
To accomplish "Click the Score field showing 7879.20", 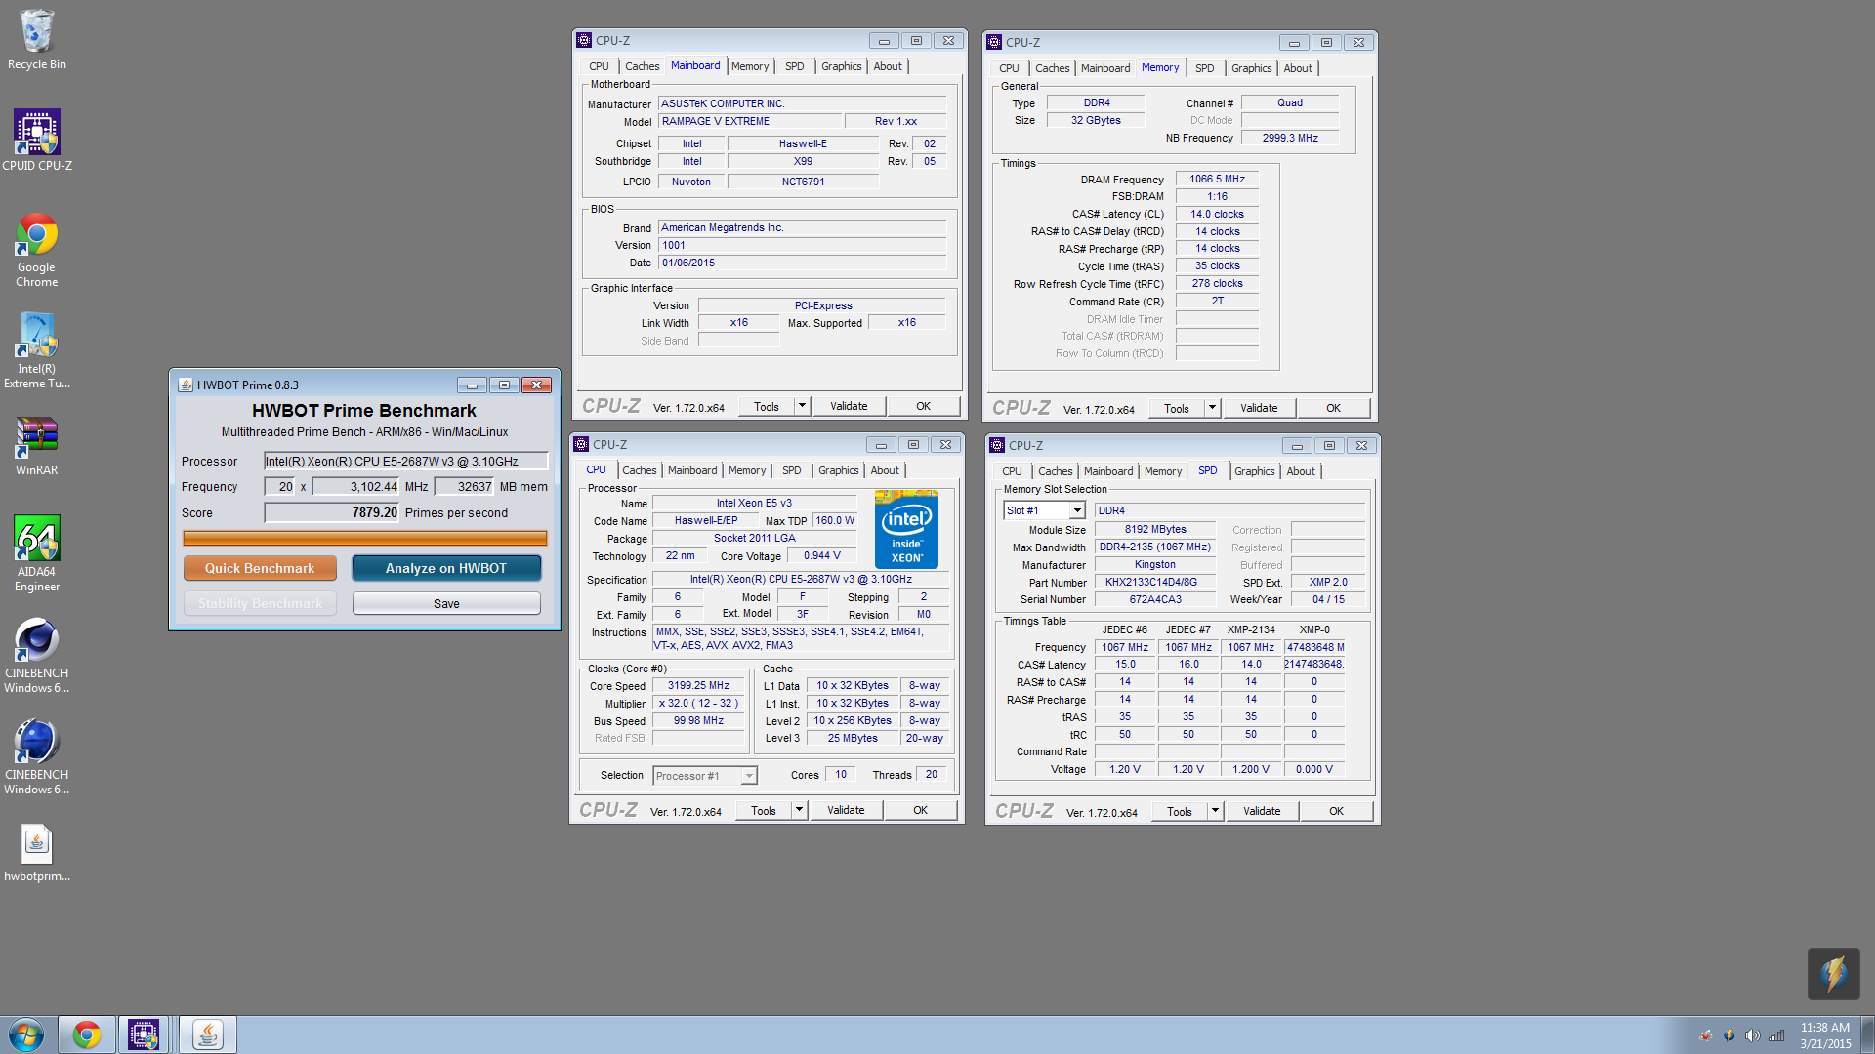I will coord(332,512).
